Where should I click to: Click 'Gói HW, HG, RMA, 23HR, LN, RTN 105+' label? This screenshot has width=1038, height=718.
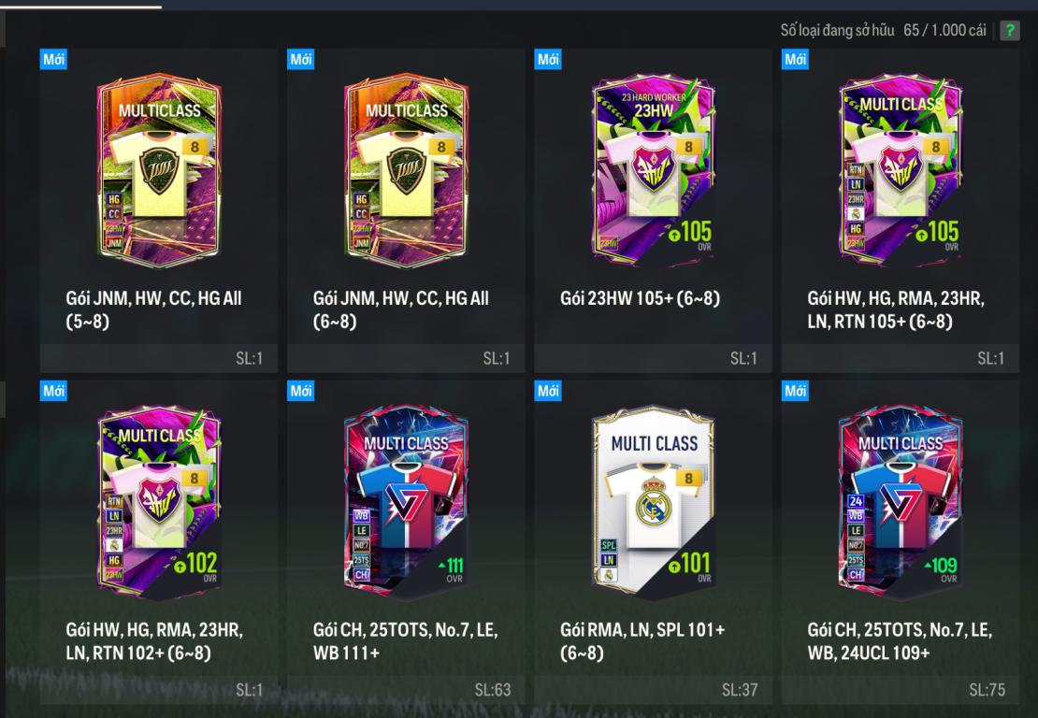click(x=896, y=309)
